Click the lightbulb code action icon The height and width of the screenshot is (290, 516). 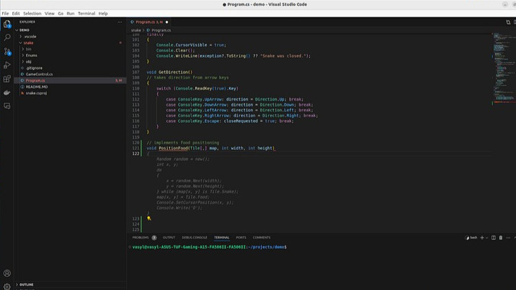(149, 218)
